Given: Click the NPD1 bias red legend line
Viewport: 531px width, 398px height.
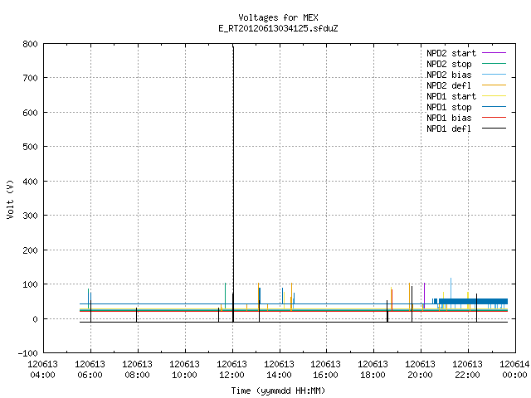Looking at the screenshot, I should (x=494, y=118).
